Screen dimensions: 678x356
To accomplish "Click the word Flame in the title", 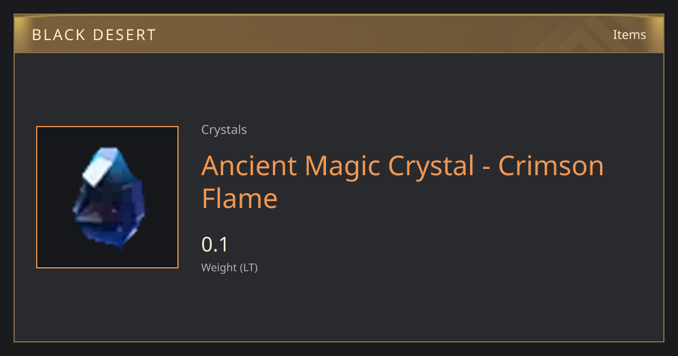I will (240, 198).
